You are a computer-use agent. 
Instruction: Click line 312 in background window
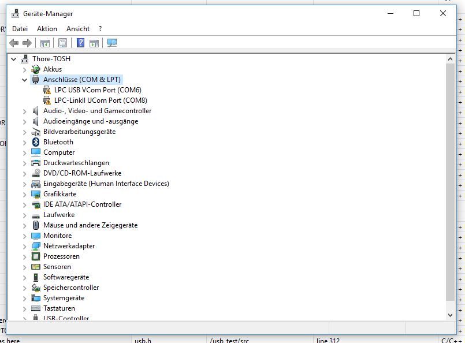pyautogui.click(x=328, y=340)
